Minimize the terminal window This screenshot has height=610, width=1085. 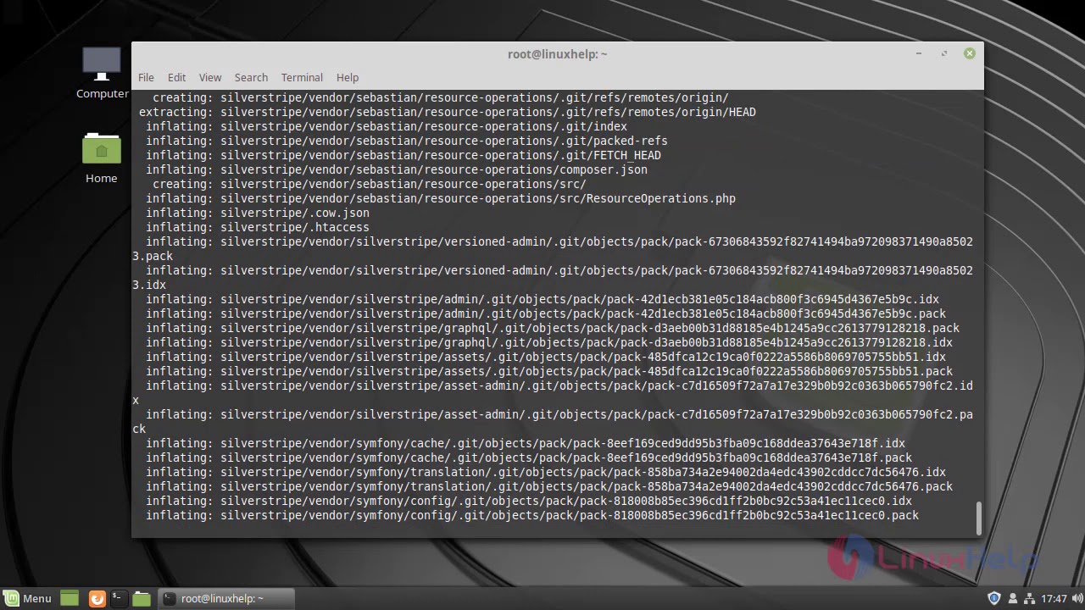click(919, 53)
